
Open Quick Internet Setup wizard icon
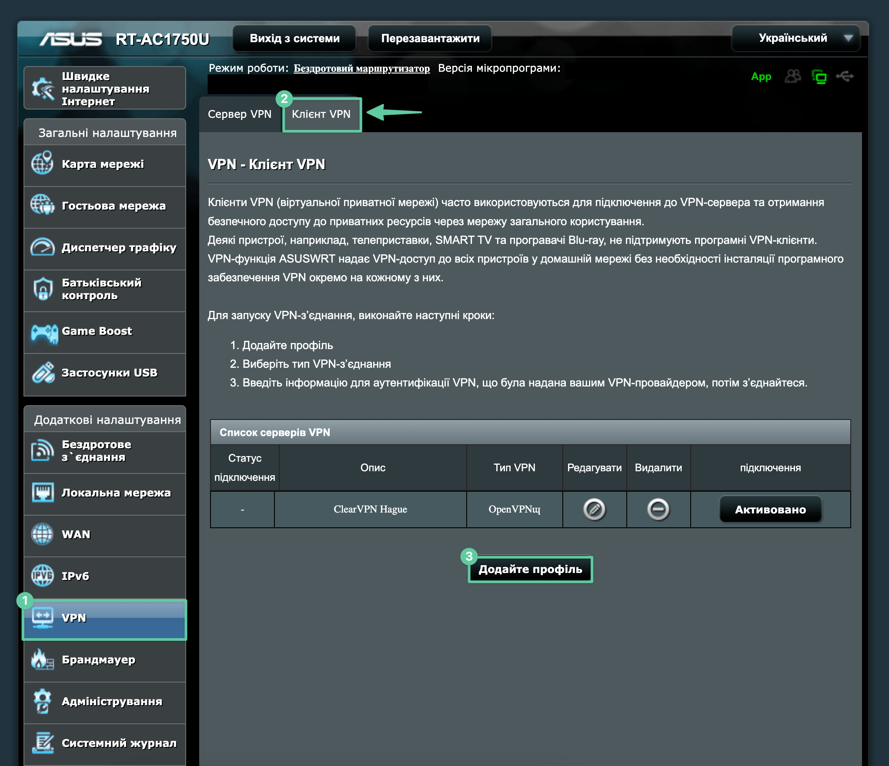click(43, 88)
